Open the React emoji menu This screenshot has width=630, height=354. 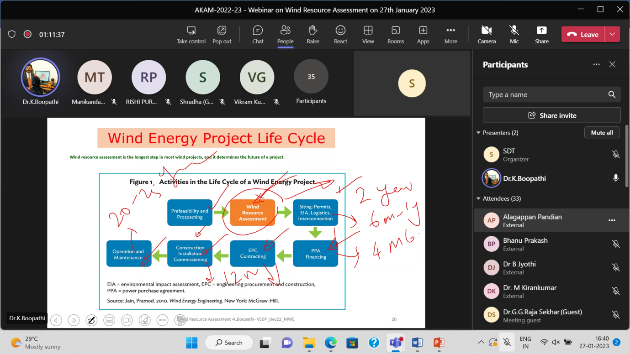[340, 35]
